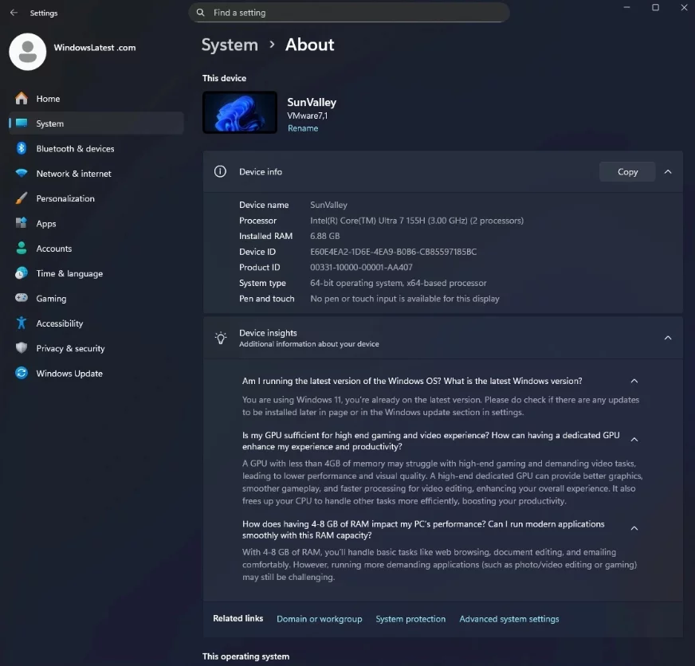This screenshot has width=695, height=666.
Task: Click the VMware7,1 model text
Action: [307, 116]
